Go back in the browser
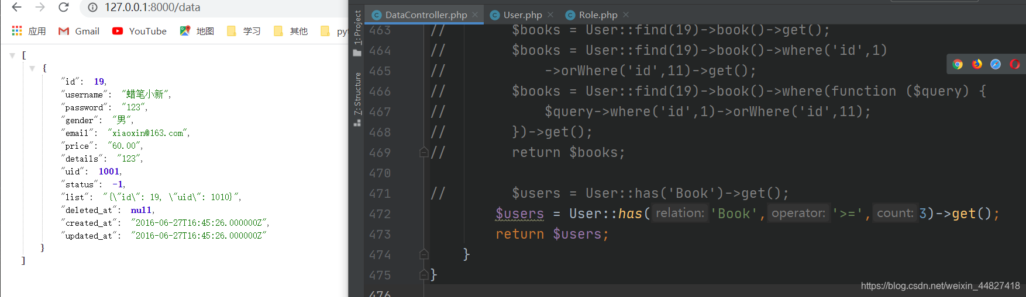 (x=16, y=7)
